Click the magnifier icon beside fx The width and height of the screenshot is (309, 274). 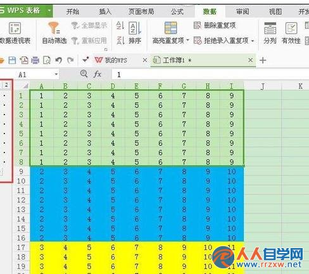point(84,74)
